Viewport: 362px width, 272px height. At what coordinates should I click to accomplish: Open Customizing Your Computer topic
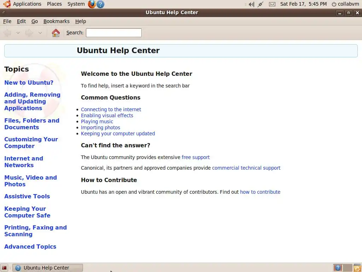(x=31, y=142)
